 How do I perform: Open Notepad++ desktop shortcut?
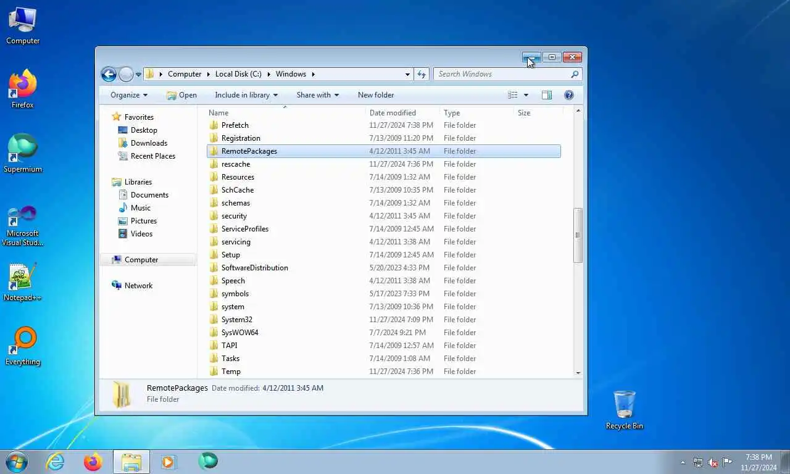tap(23, 283)
